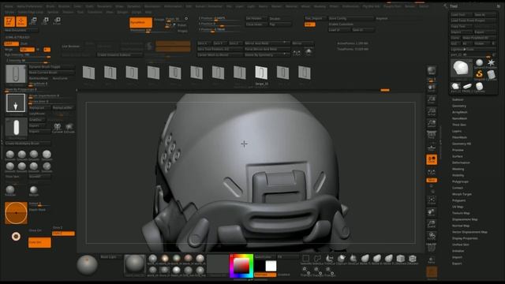Open the Brush menu

[50, 6]
